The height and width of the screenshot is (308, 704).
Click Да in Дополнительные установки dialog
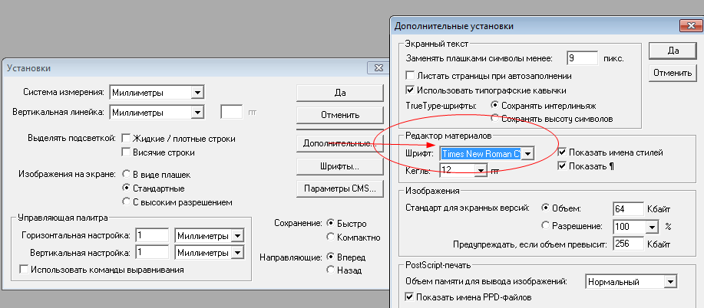coord(673,51)
